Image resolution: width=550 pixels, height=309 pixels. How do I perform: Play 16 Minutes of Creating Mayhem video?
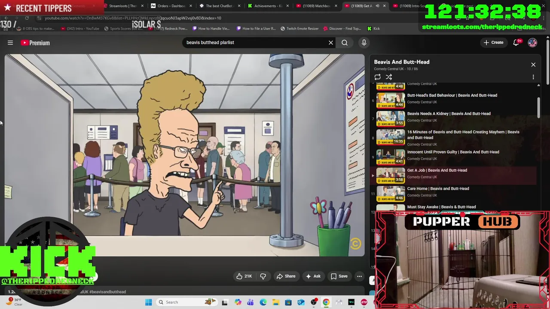[463, 135]
